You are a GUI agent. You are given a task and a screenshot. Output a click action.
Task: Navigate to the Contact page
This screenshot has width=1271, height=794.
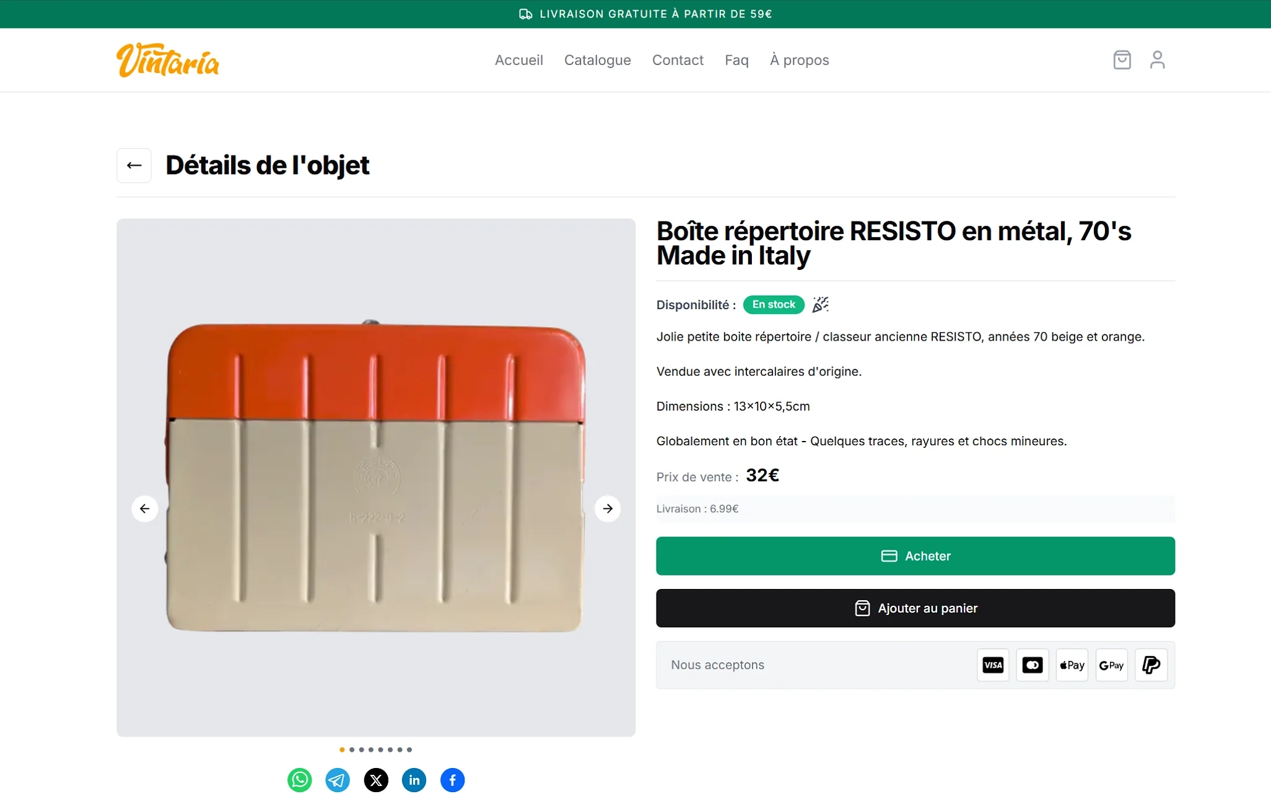[x=678, y=60]
